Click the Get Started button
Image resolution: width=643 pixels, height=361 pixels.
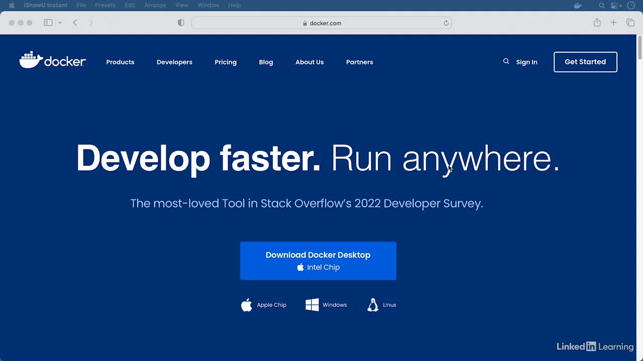(x=585, y=62)
